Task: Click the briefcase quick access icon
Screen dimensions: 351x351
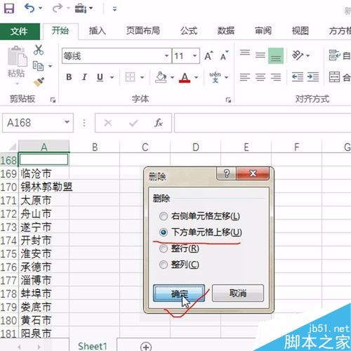Action: click(81, 8)
